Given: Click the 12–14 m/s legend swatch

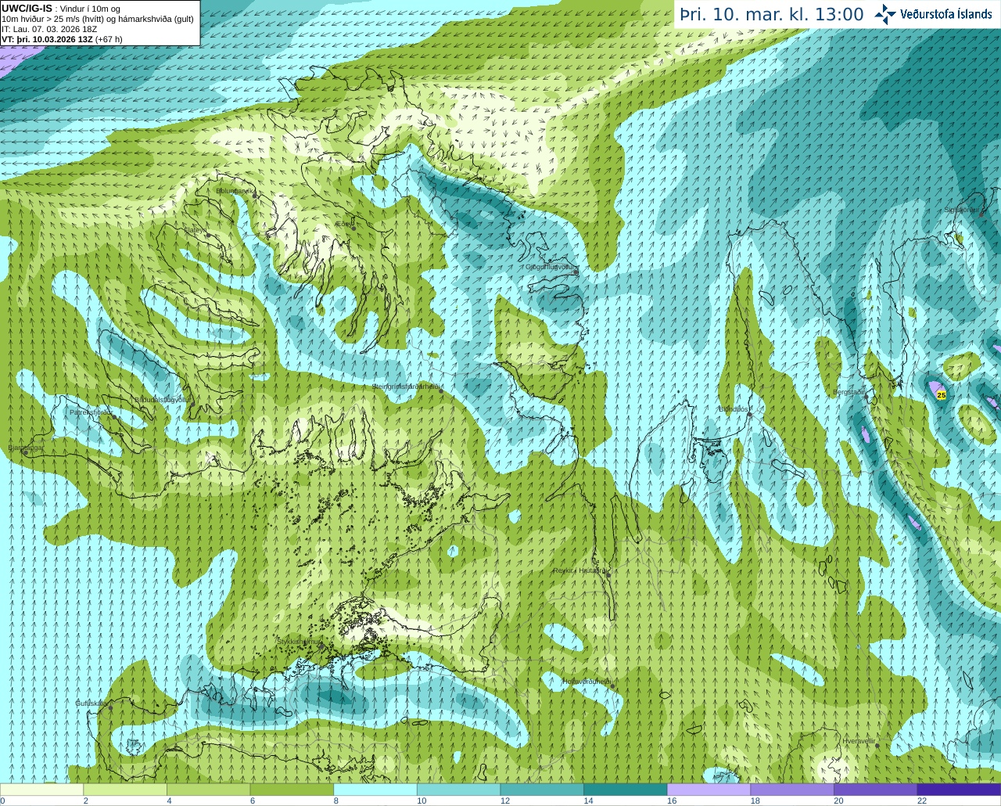Looking at the screenshot, I should coord(542,789).
